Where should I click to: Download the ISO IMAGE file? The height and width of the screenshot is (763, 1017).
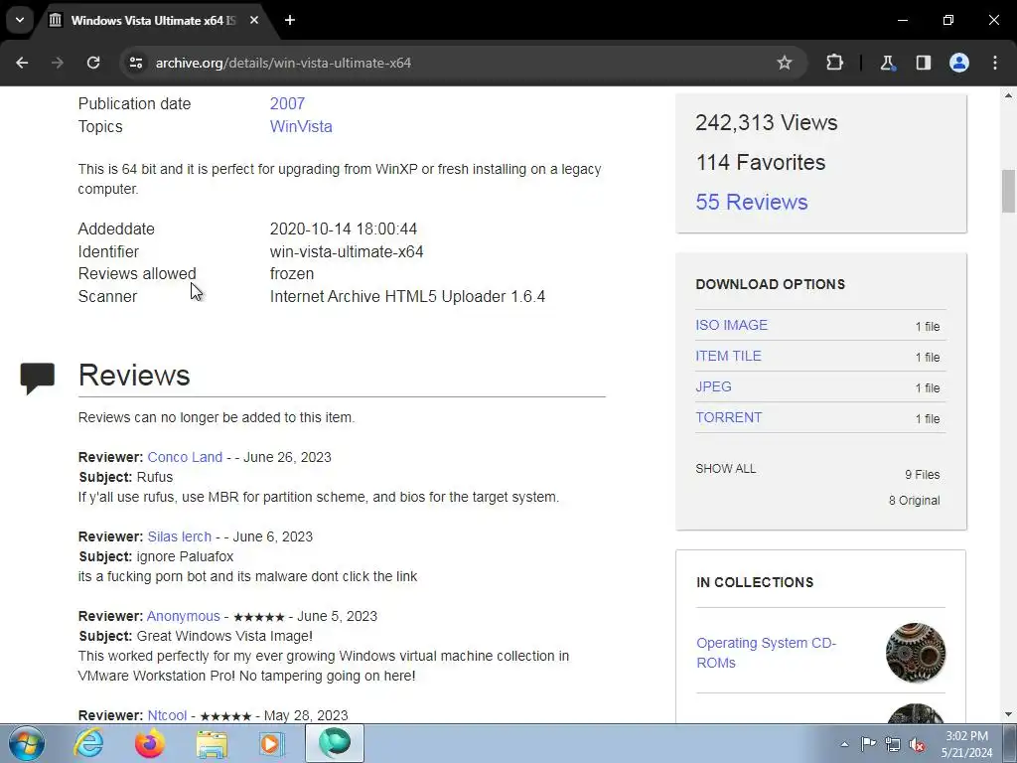click(x=732, y=325)
